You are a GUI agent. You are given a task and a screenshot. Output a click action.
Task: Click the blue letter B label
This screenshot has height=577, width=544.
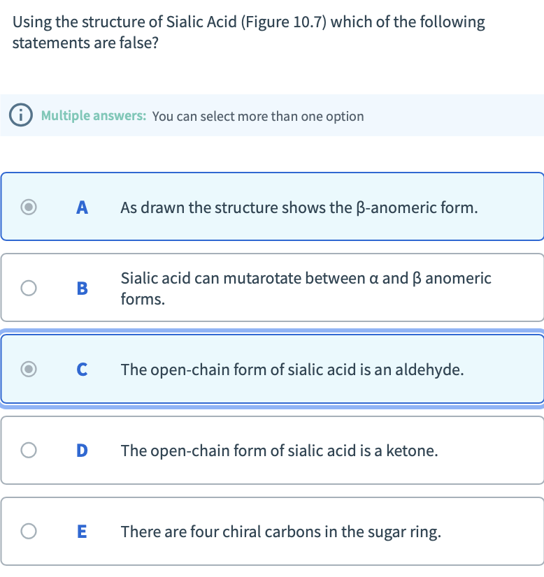click(x=83, y=288)
